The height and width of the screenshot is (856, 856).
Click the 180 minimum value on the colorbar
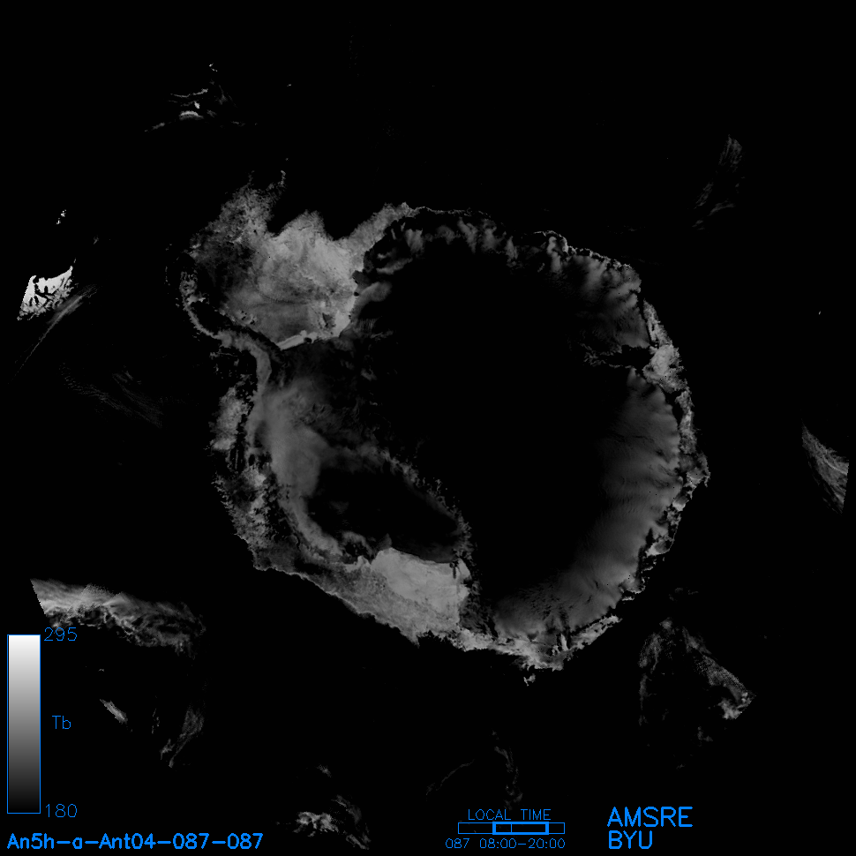click(61, 811)
